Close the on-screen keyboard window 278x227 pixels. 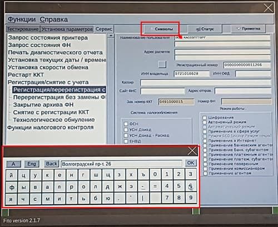(x=192, y=151)
